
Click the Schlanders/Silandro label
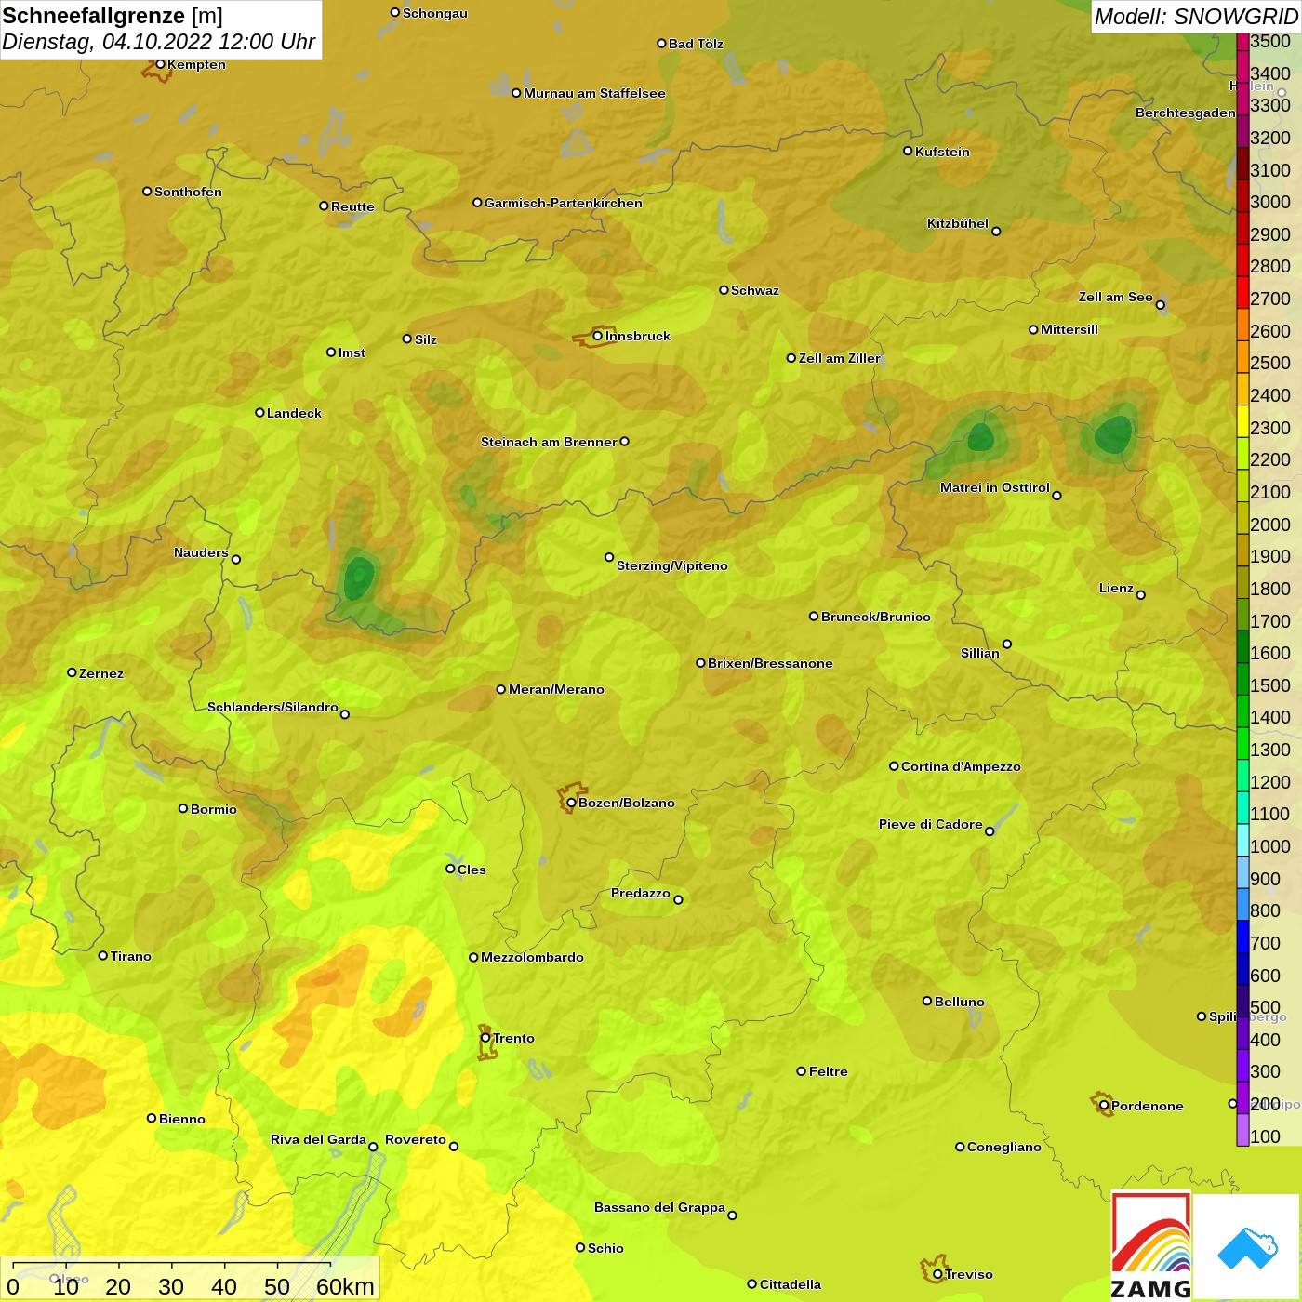(272, 707)
